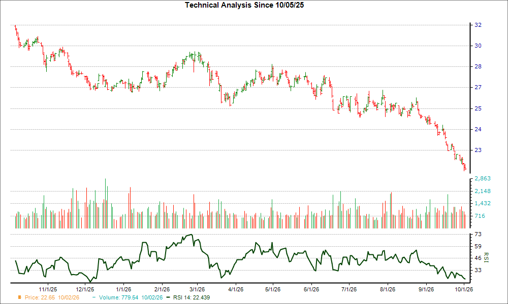This screenshot has width=508, height=304.
Task: Click the volume legend "Volume: 779.54 10/02/26"
Action: coord(131,297)
